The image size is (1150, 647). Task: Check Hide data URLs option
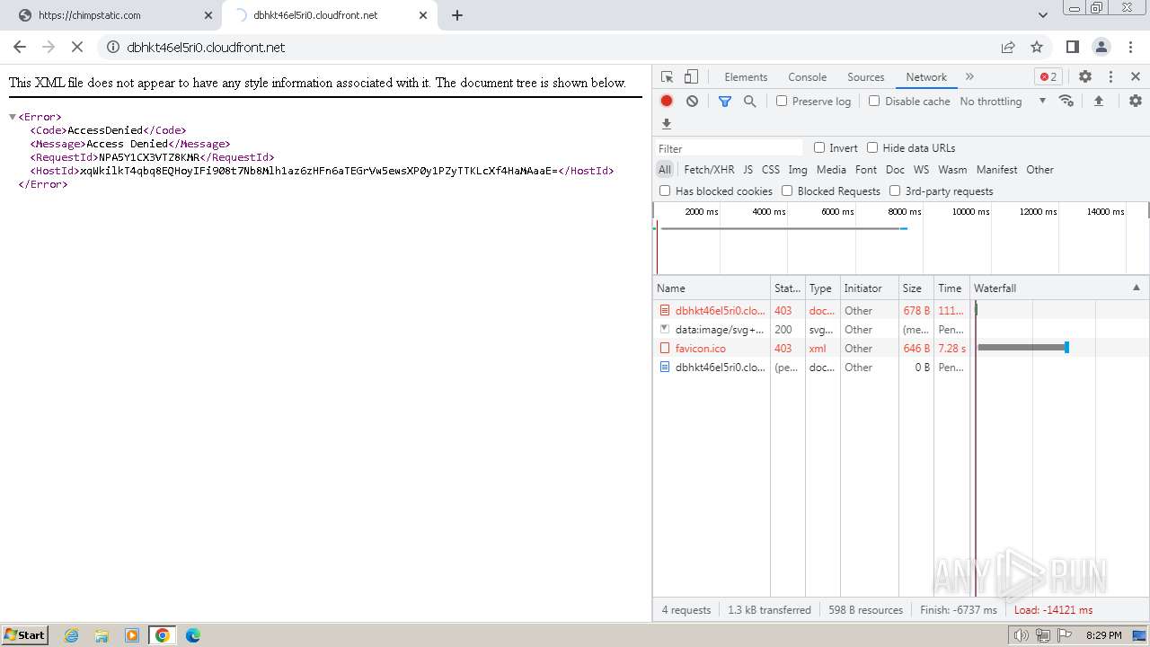872,147
